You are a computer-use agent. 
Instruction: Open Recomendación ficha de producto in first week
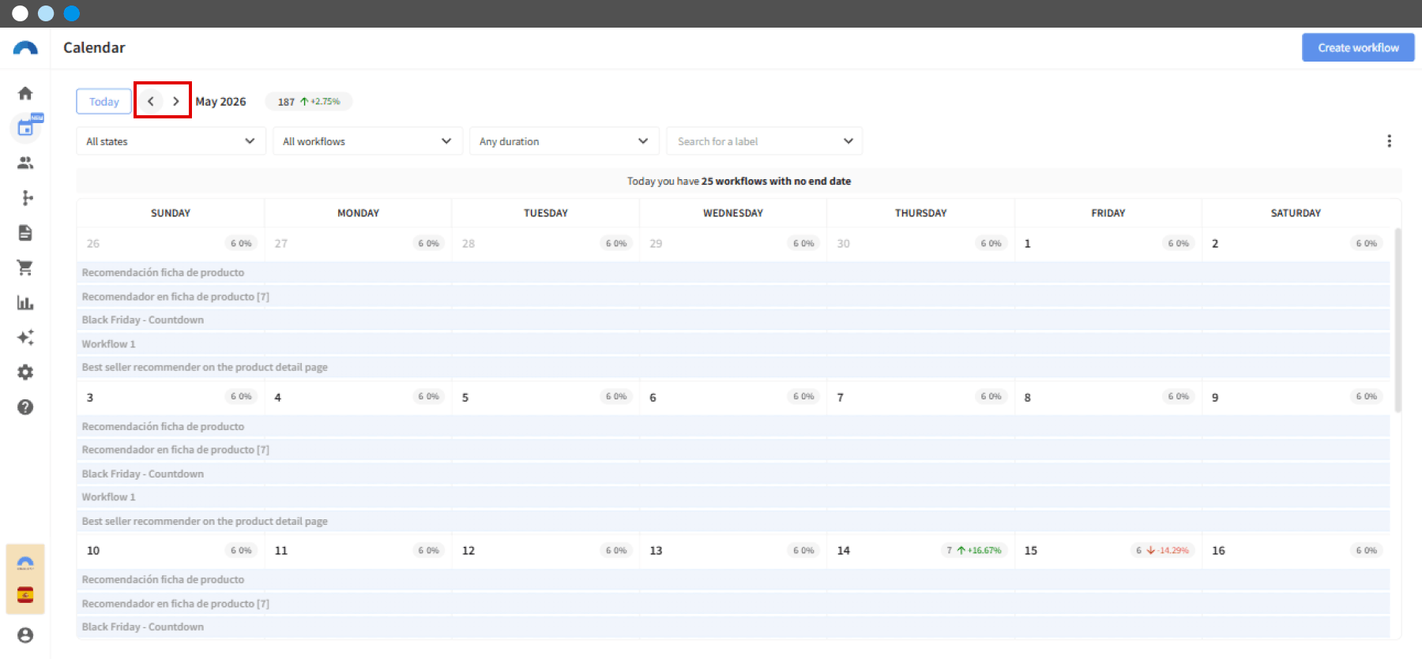coord(733,272)
